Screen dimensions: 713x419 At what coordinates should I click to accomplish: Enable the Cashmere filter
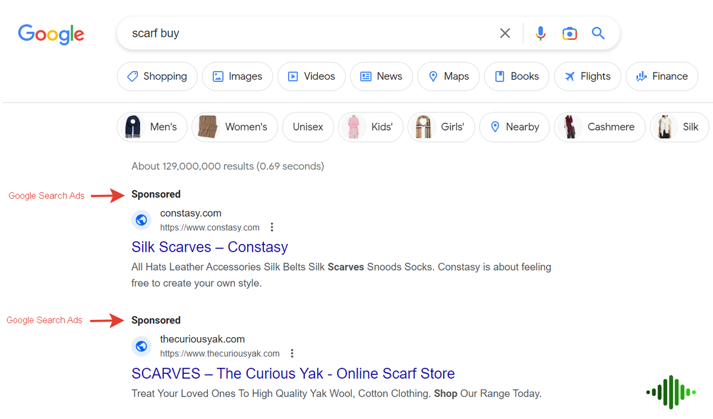coord(600,126)
